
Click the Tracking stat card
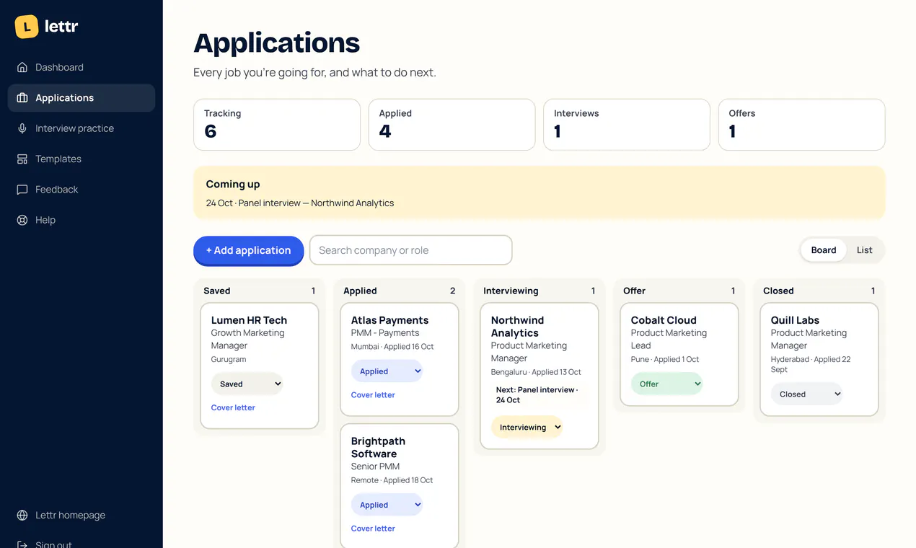pos(277,125)
